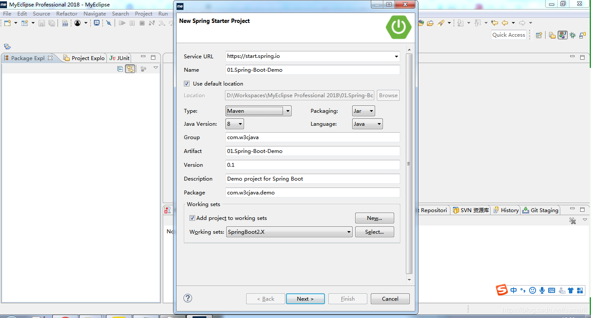Screen dimensions: 591x318
Task: Click the Skip All Breakpoints icon
Action: click(x=109, y=23)
